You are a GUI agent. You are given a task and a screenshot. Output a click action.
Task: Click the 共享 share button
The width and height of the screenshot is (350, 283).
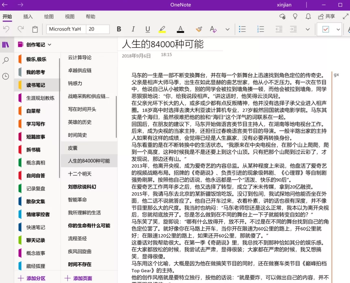coord(327,16)
